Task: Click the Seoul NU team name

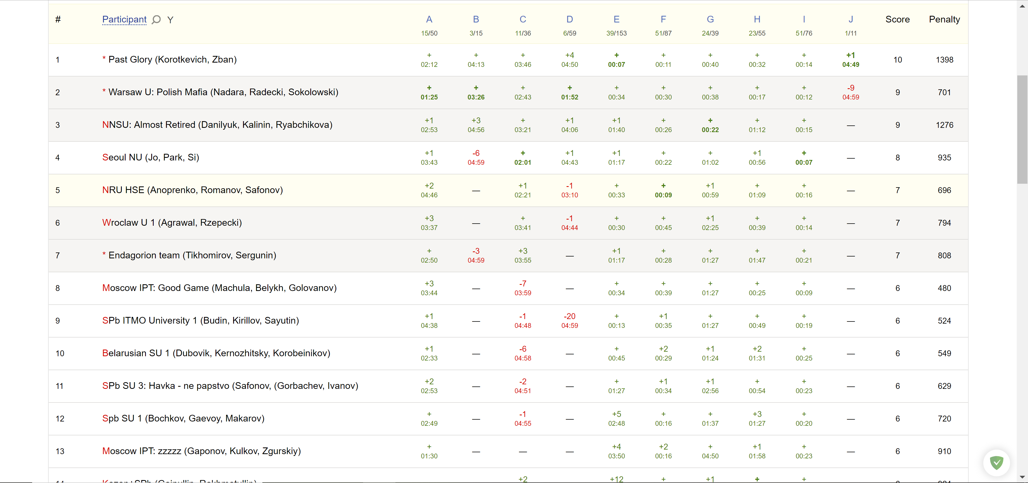Action: pyautogui.click(x=150, y=158)
